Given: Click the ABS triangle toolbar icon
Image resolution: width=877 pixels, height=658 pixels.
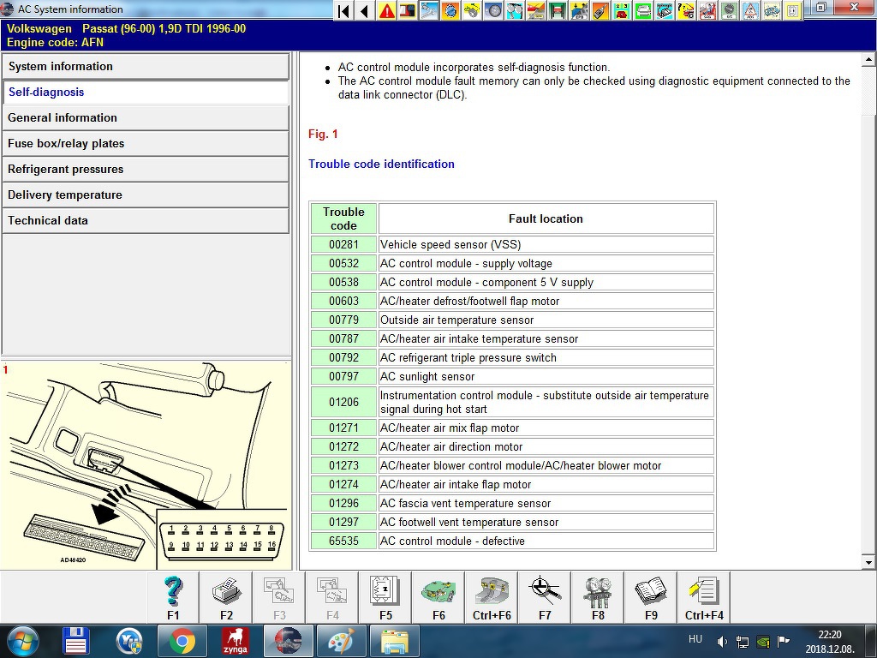Looking at the screenshot, I should [x=750, y=10].
